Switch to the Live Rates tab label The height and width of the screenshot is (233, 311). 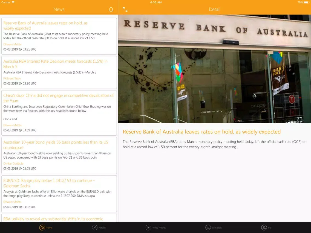pos(217,228)
